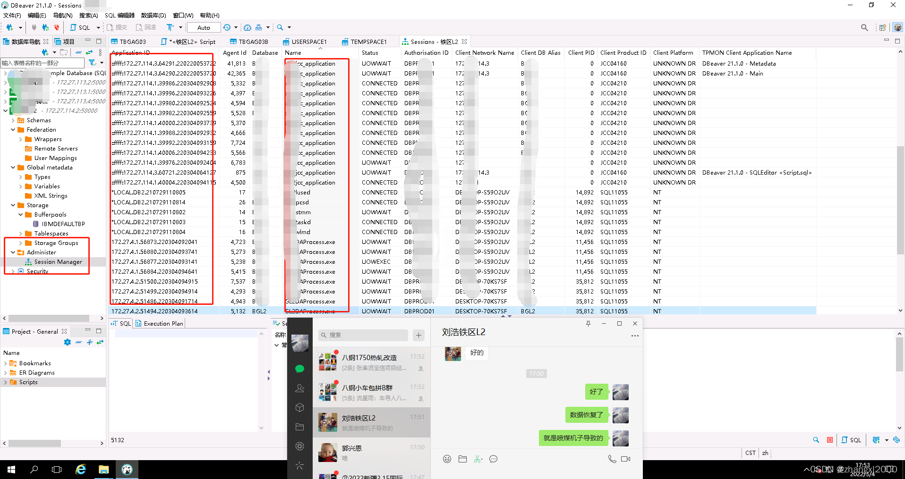Click the WeChat emoji smiley icon

point(447,459)
